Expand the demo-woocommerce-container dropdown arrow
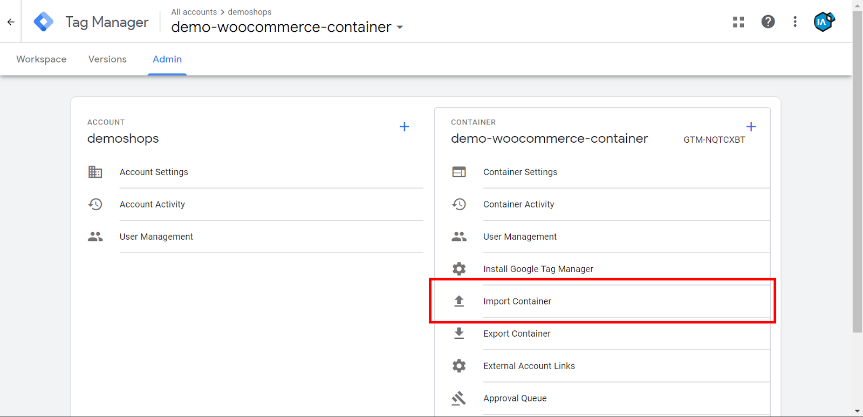 click(x=400, y=27)
